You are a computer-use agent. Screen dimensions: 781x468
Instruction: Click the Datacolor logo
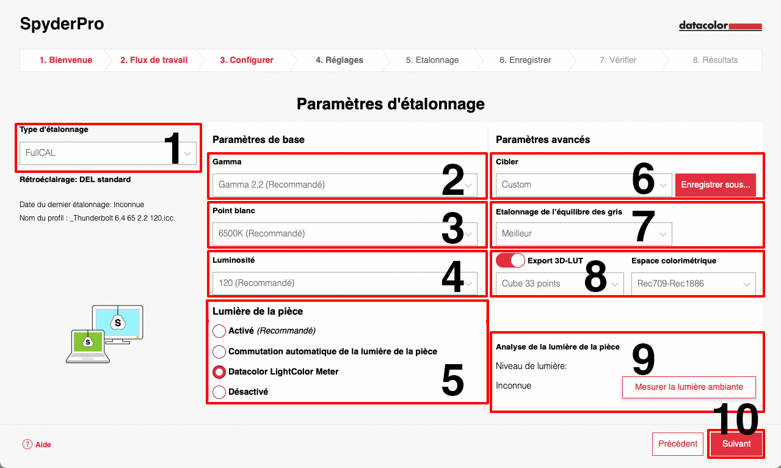(x=721, y=26)
